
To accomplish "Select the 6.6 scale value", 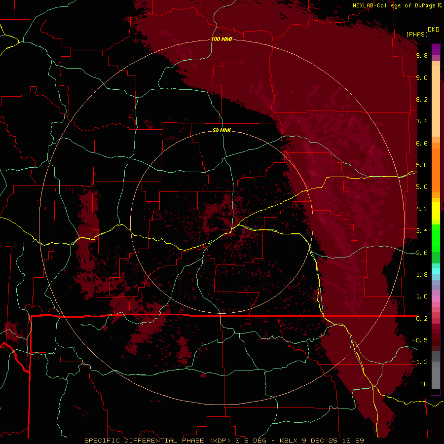I will [x=422, y=143].
